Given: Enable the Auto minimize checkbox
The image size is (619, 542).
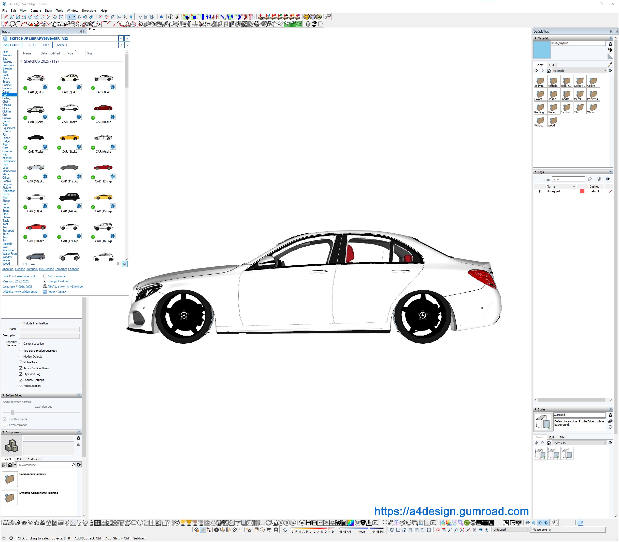Looking at the screenshot, I should (x=45, y=276).
